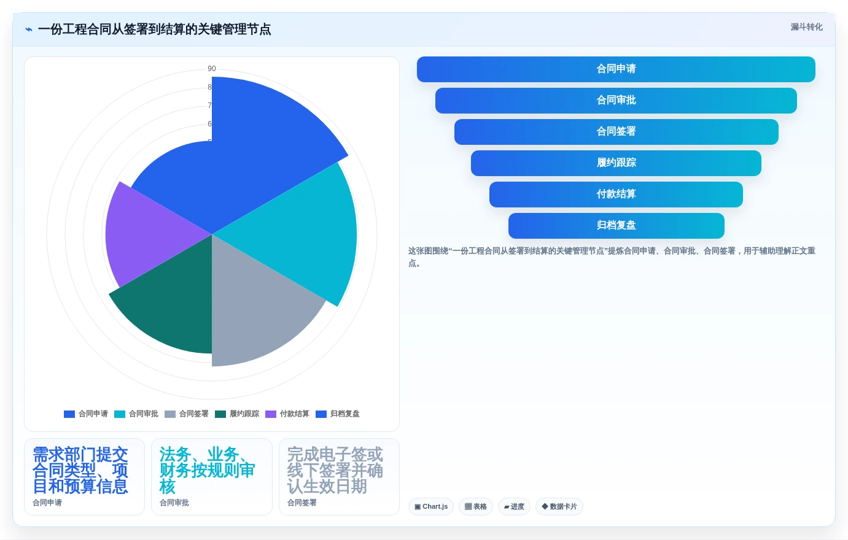
Task: Click the 90 axis label on the chart
Action: [212, 69]
